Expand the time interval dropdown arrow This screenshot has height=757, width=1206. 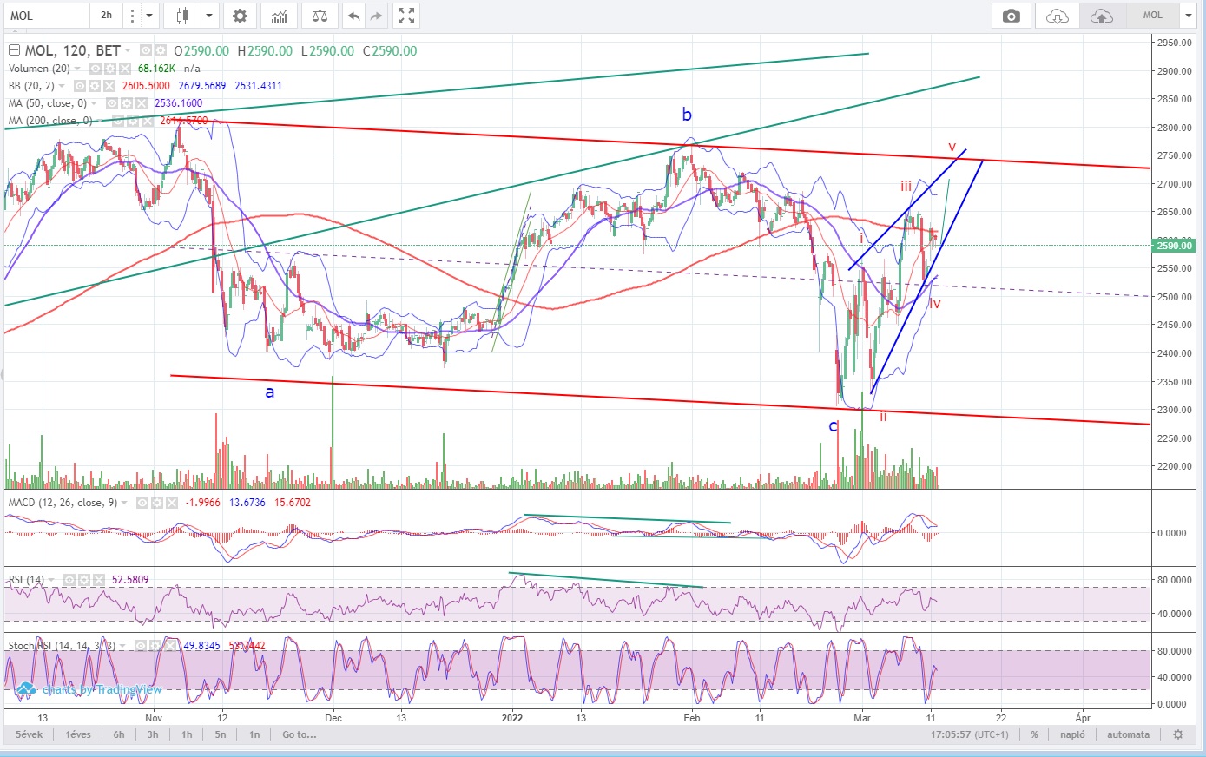[x=149, y=16]
